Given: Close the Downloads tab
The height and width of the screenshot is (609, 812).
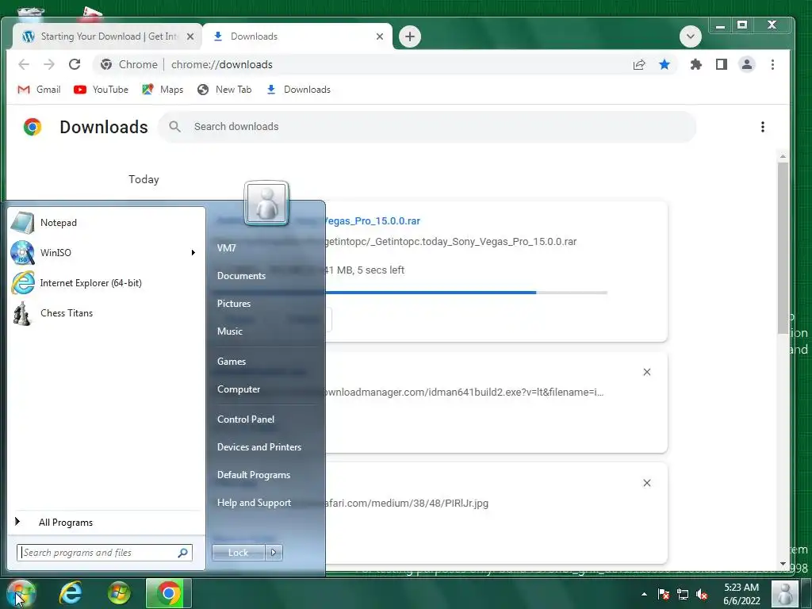Looking at the screenshot, I should point(380,36).
